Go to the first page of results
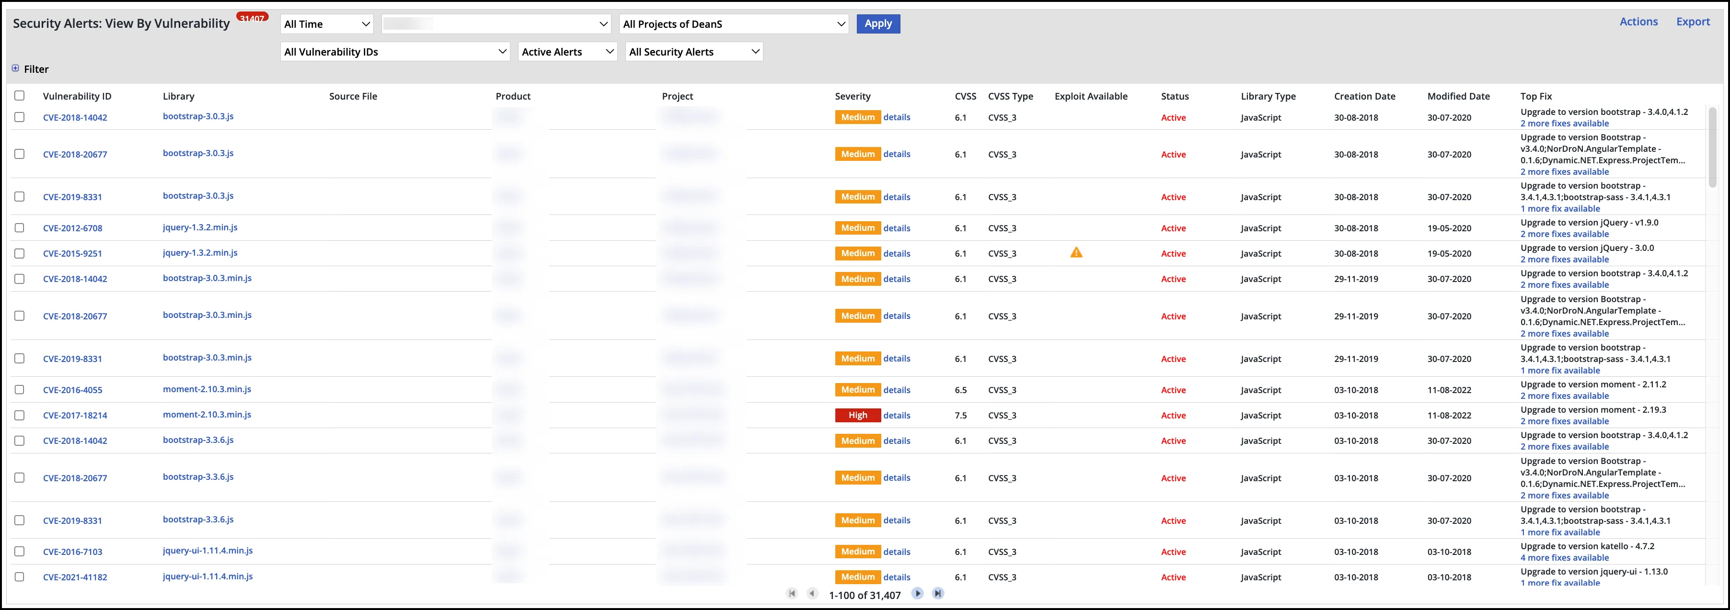 point(793,594)
